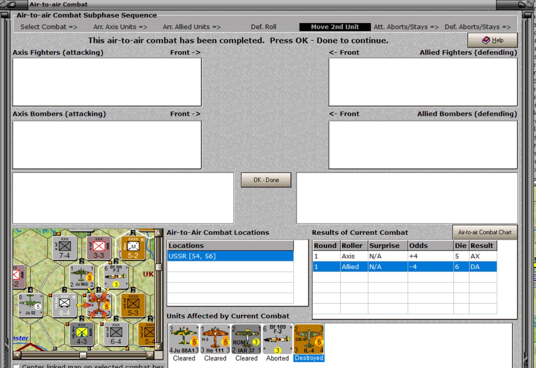This screenshot has width=536, height=368.
Task: Select the Ju 88A1 bomber unit counter
Action: pyautogui.click(x=184, y=339)
